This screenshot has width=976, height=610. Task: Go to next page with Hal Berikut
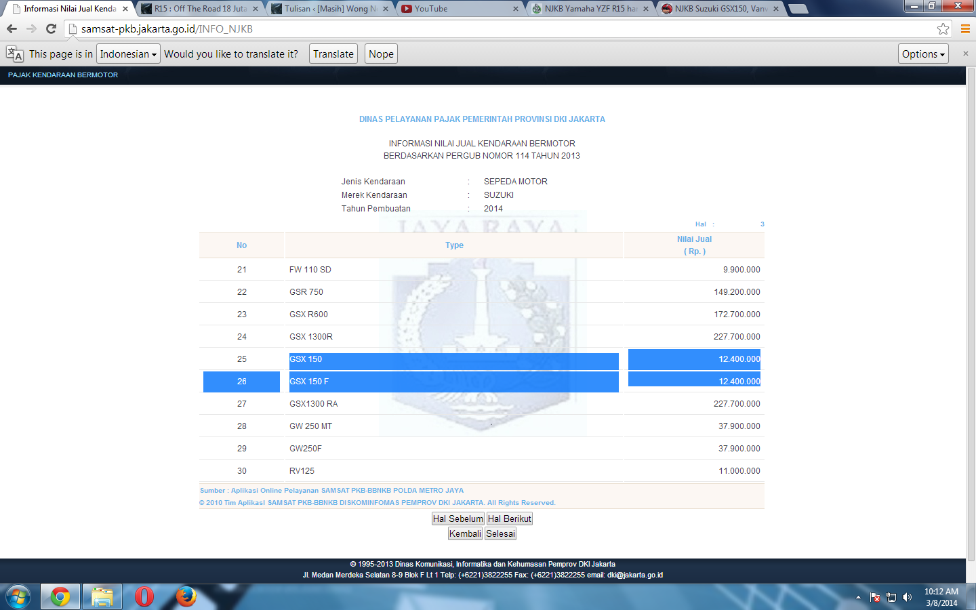pyautogui.click(x=509, y=518)
